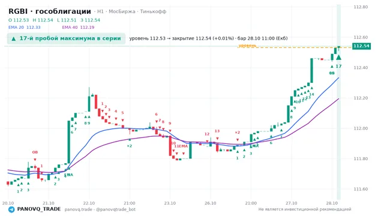
Task: Click the 23.10 date axis label
Action: point(170,203)
